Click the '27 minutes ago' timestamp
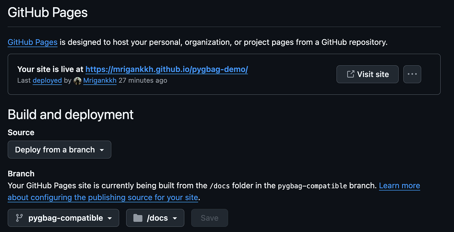Image resolution: width=454 pixels, height=232 pixels. tap(143, 80)
